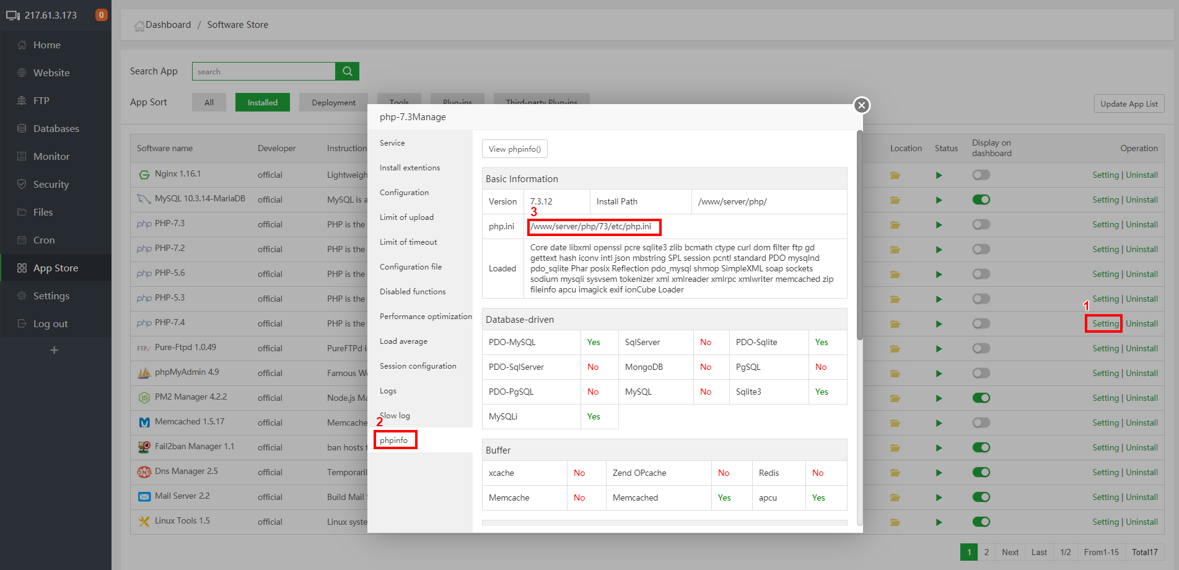This screenshot has height=570, width=1179.
Task: Click the View phpinfo() button
Action: (514, 149)
